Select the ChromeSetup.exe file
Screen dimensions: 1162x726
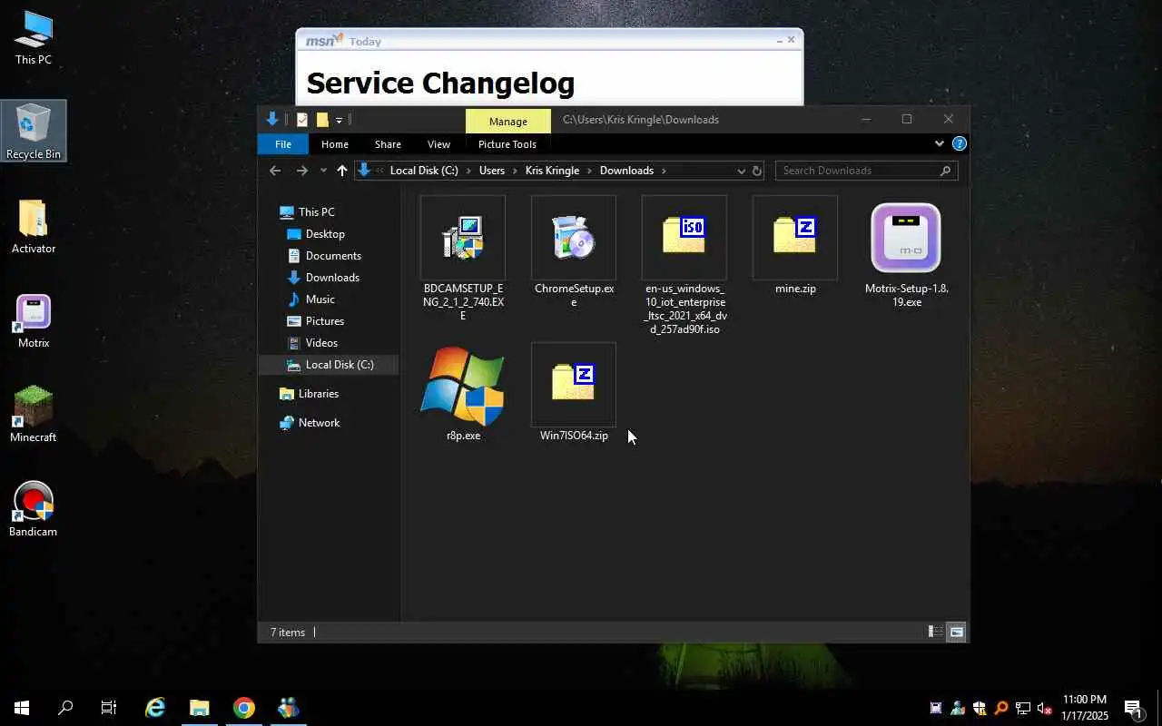pos(574,252)
